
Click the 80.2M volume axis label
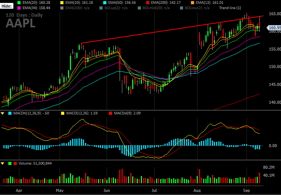point(268,167)
